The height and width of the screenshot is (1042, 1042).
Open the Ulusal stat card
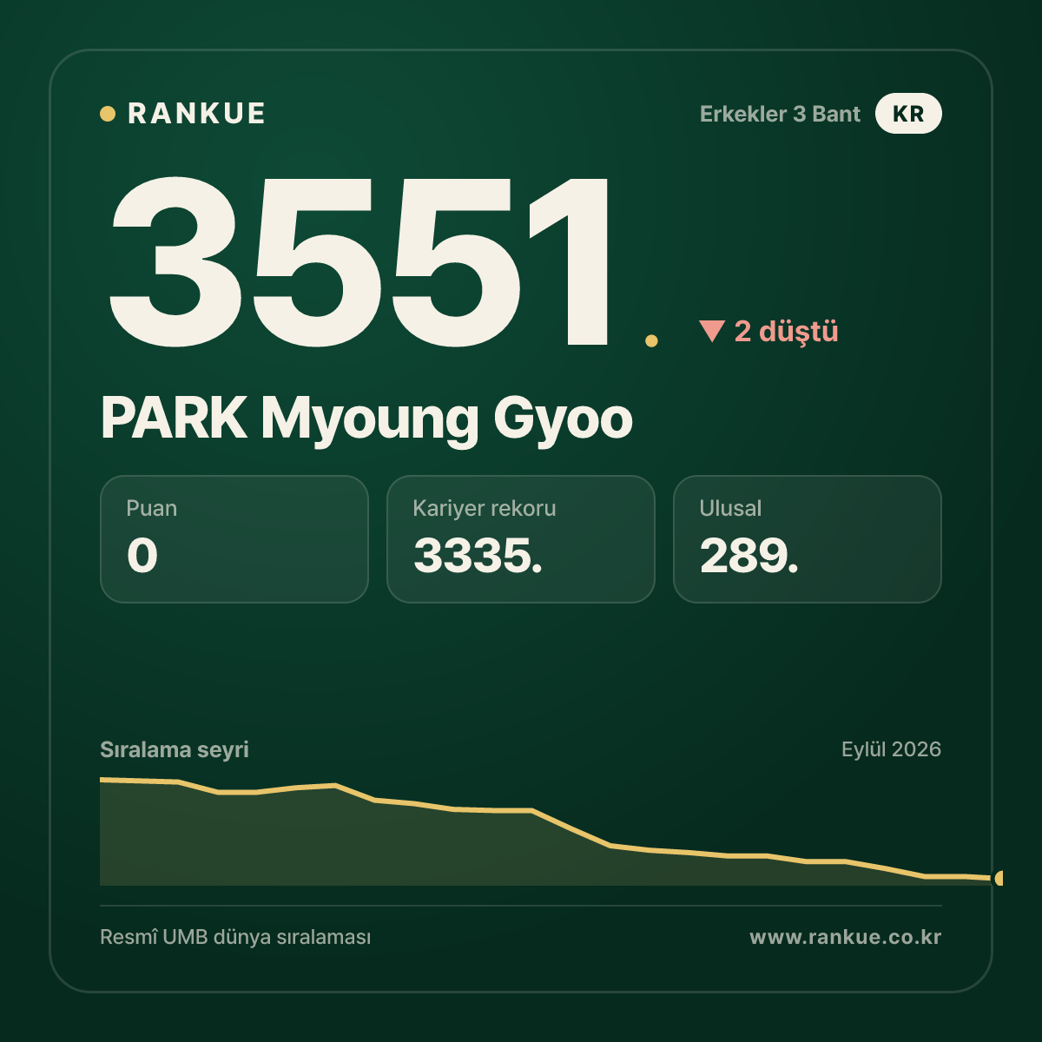coord(808,539)
